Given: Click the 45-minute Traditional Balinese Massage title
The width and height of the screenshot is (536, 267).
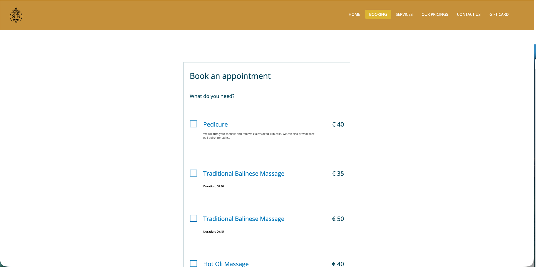Looking at the screenshot, I should click(244, 219).
